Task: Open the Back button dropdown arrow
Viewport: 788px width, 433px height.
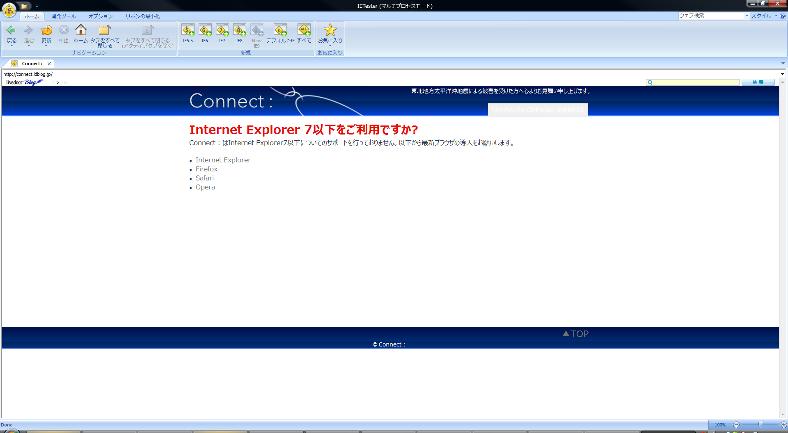Action: coord(11,46)
